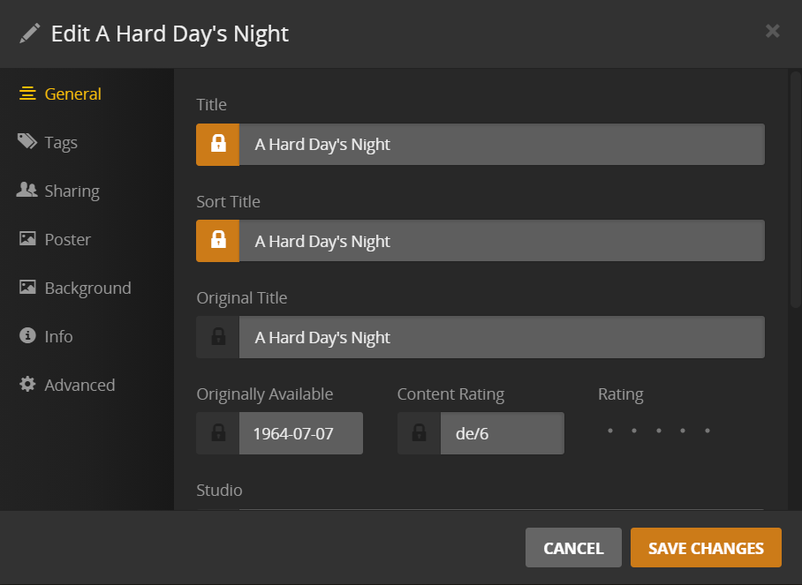Click the Sharing people icon
802x585 pixels.
[x=27, y=191]
